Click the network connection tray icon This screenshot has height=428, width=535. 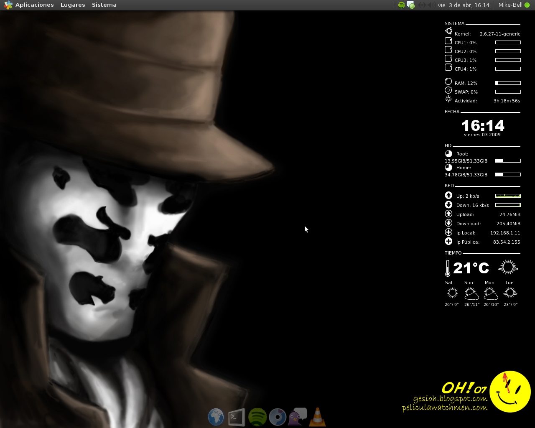[422, 5]
